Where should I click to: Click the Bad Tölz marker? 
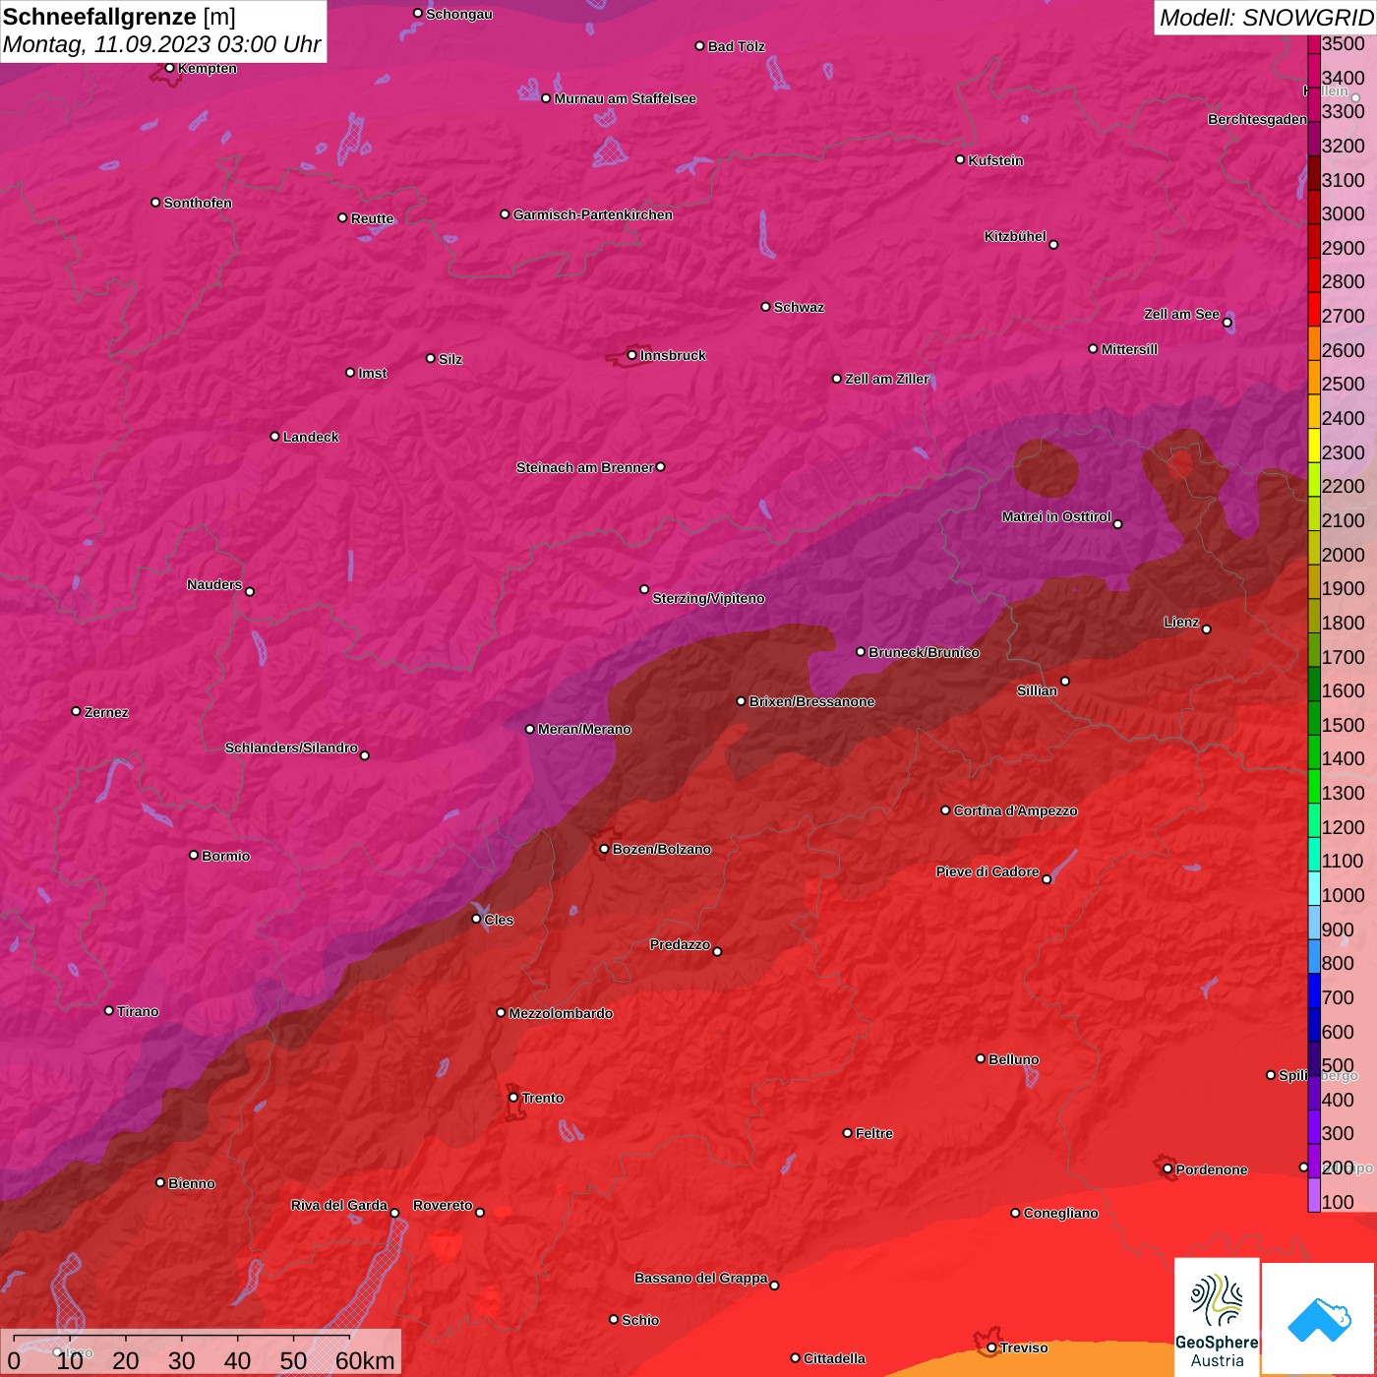point(699,46)
